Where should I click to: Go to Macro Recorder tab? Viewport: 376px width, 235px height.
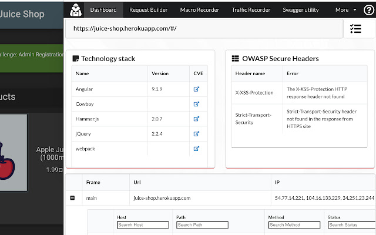pos(199,9)
